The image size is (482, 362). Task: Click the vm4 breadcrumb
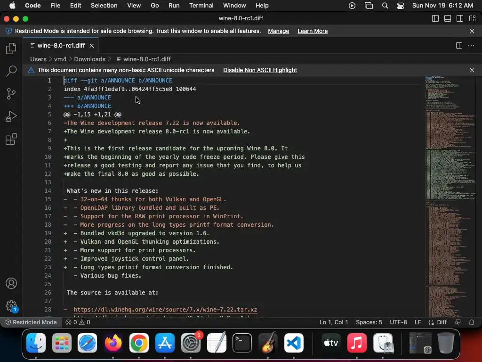pyautogui.click(x=60, y=59)
